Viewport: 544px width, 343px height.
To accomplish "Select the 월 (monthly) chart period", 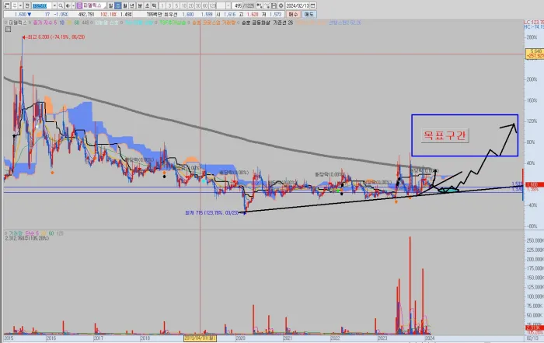I will point(125,5).
